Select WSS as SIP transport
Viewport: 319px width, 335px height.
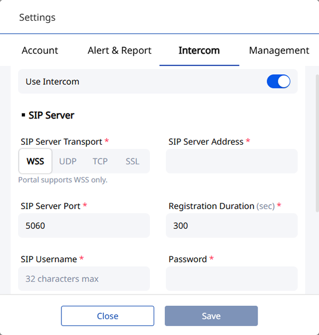coord(36,161)
